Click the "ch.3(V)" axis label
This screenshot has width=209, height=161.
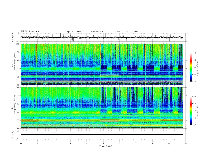point(13,135)
